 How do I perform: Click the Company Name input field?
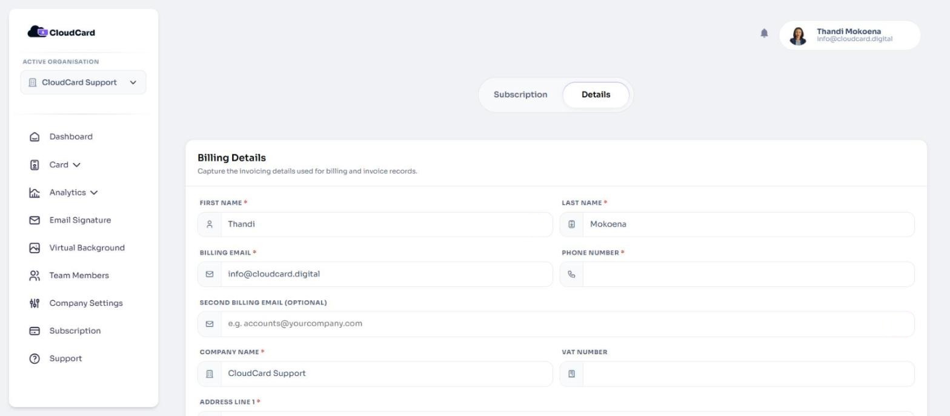pyautogui.click(x=387, y=374)
